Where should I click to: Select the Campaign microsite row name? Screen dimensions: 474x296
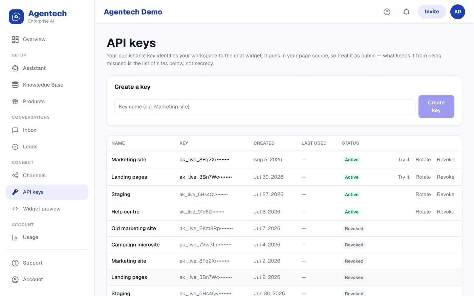pyautogui.click(x=135, y=245)
